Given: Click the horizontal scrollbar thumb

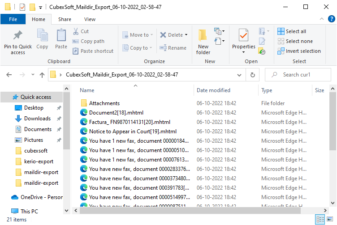Looking at the screenshot, I should pos(190,211).
